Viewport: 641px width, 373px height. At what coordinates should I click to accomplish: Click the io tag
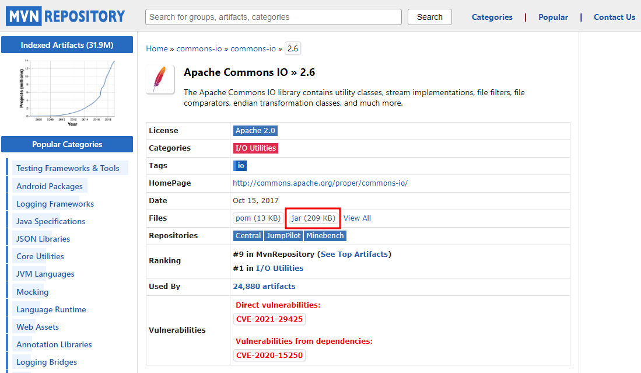pyautogui.click(x=240, y=166)
